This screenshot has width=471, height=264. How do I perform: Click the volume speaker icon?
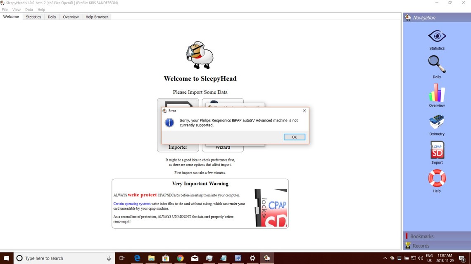pos(421,258)
